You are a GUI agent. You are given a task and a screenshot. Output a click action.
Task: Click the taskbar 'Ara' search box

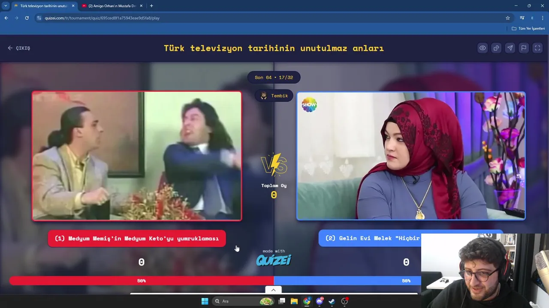pyautogui.click(x=243, y=301)
